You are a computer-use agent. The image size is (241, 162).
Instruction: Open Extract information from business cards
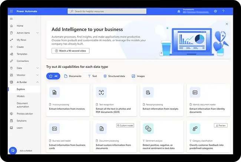[x=68, y=137]
